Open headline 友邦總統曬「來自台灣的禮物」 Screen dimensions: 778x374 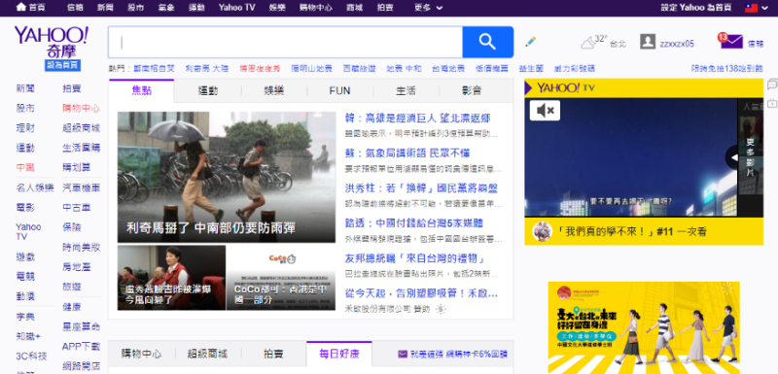click(415, 258)
